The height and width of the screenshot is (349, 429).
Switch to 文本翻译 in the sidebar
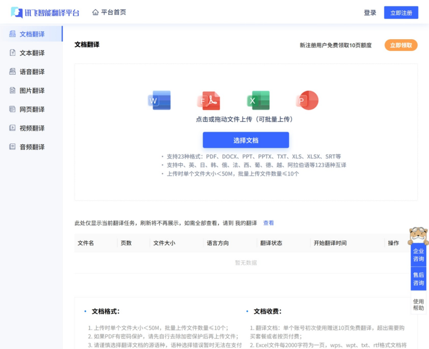(x=29, y=53)
